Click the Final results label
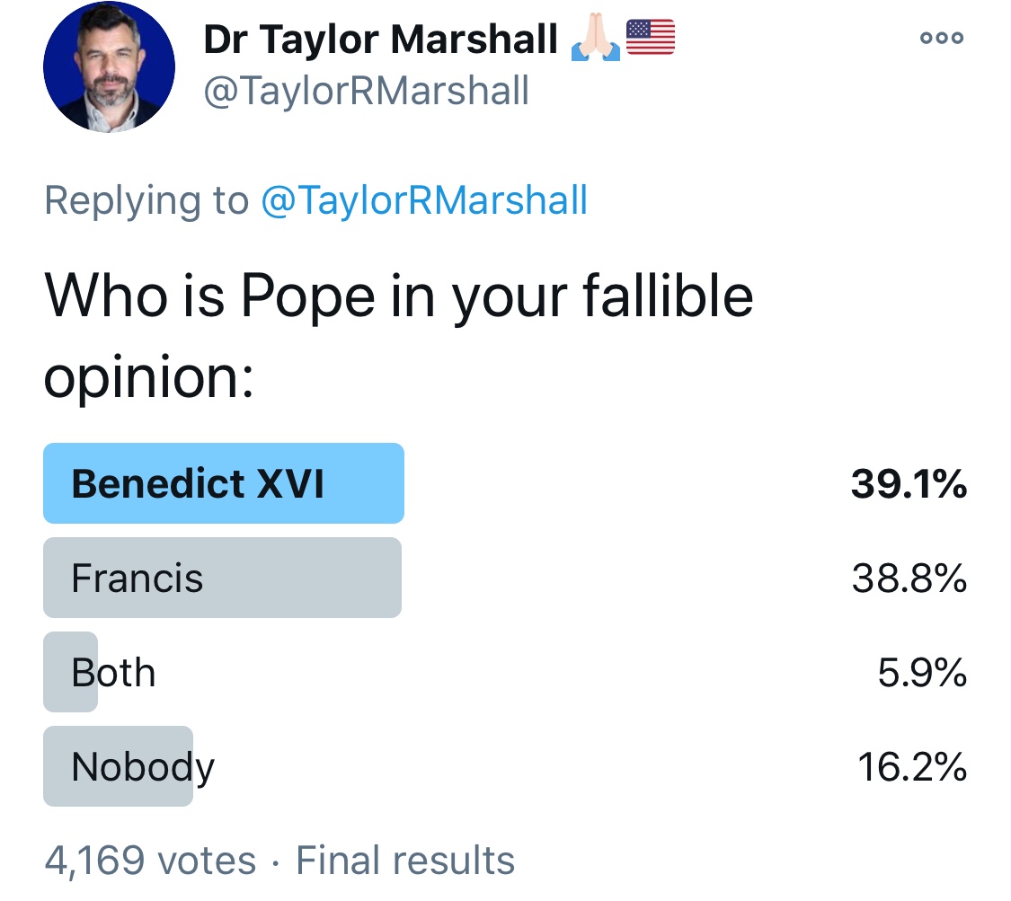Screen dimensions: 1011x901 (x=405, y=861)
